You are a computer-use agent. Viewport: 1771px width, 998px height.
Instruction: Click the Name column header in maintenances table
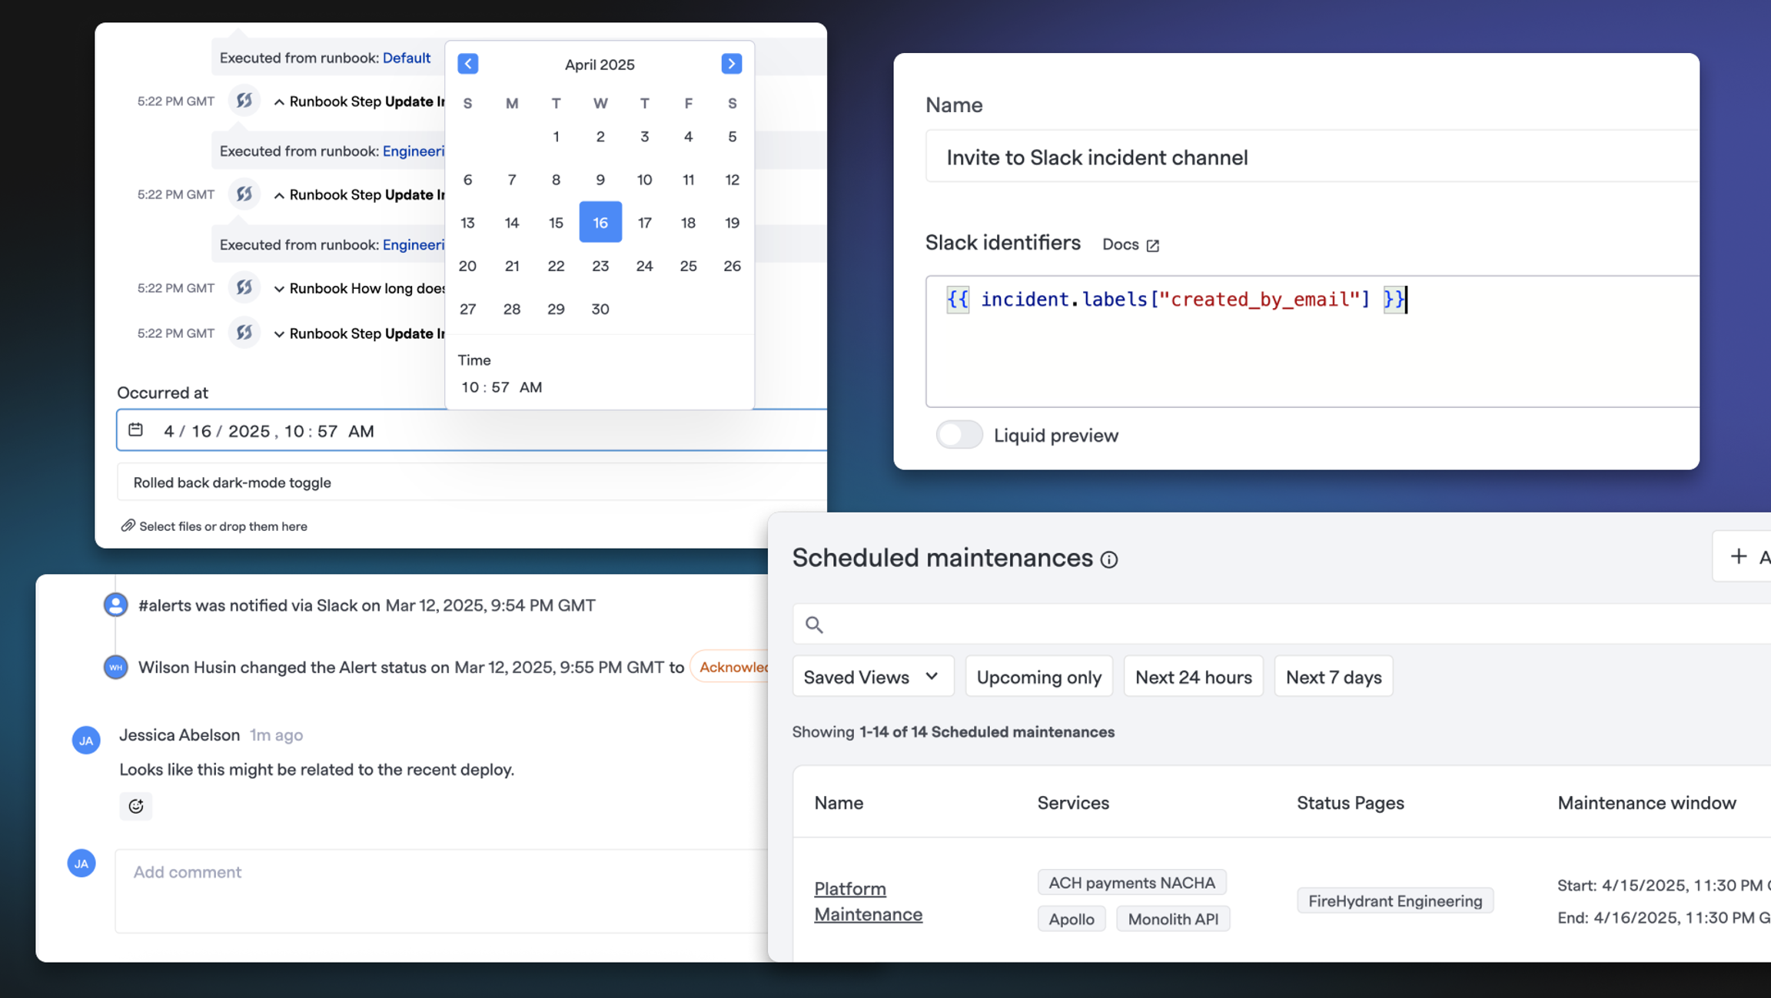pyautogui.click(x=838, y=802)
